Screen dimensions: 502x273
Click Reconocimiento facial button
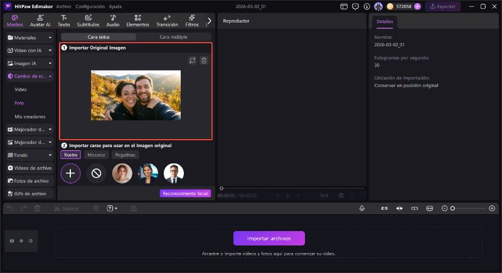(x=185, y=193)
